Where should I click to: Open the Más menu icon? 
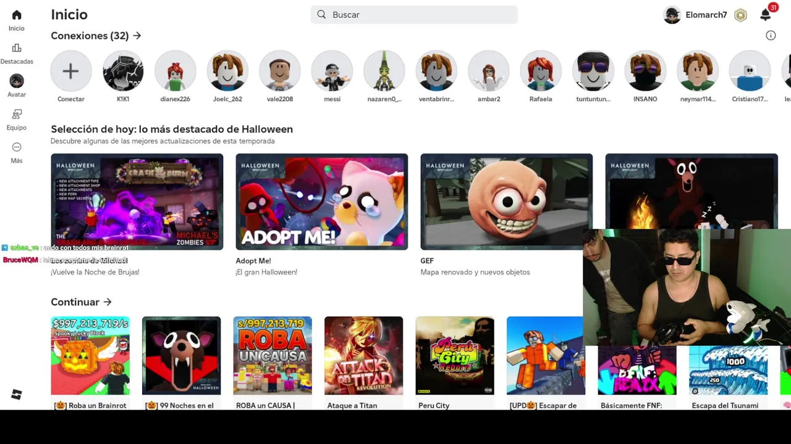(17, 147)
